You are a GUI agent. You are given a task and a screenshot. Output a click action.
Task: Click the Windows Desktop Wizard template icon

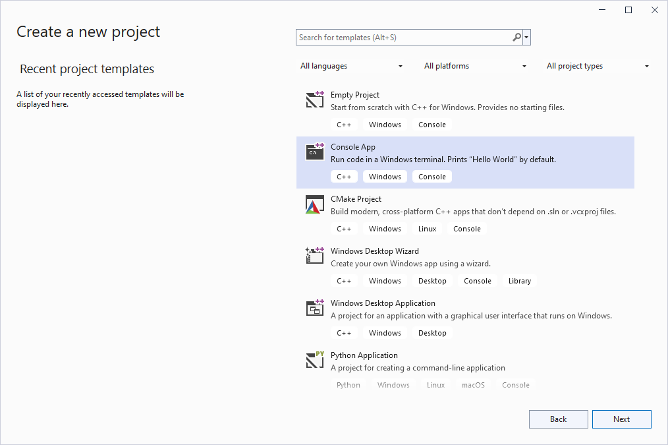tap(314, 256)
